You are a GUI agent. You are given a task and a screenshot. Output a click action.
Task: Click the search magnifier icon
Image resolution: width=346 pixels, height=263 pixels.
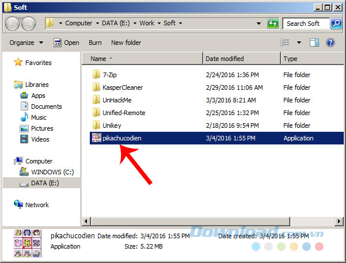coord(336,24)
